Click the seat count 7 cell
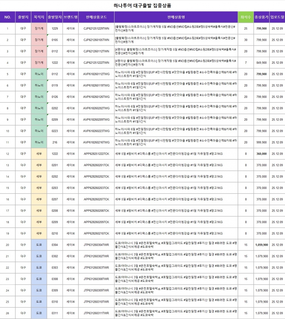285x319 pixels. (x=246, y=63)
